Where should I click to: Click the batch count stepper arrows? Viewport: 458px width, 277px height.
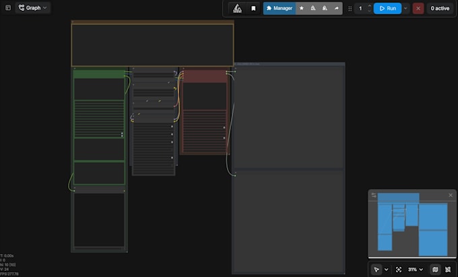point(369,8)
